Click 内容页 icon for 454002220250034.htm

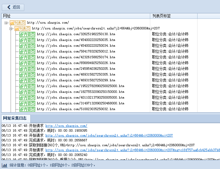tap(27, 46)
